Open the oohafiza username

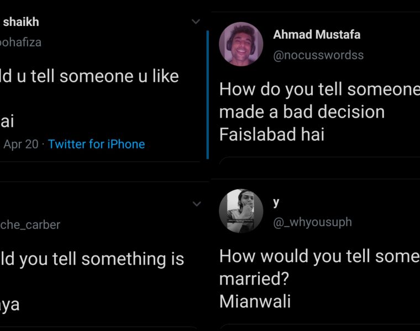[20, 42]
